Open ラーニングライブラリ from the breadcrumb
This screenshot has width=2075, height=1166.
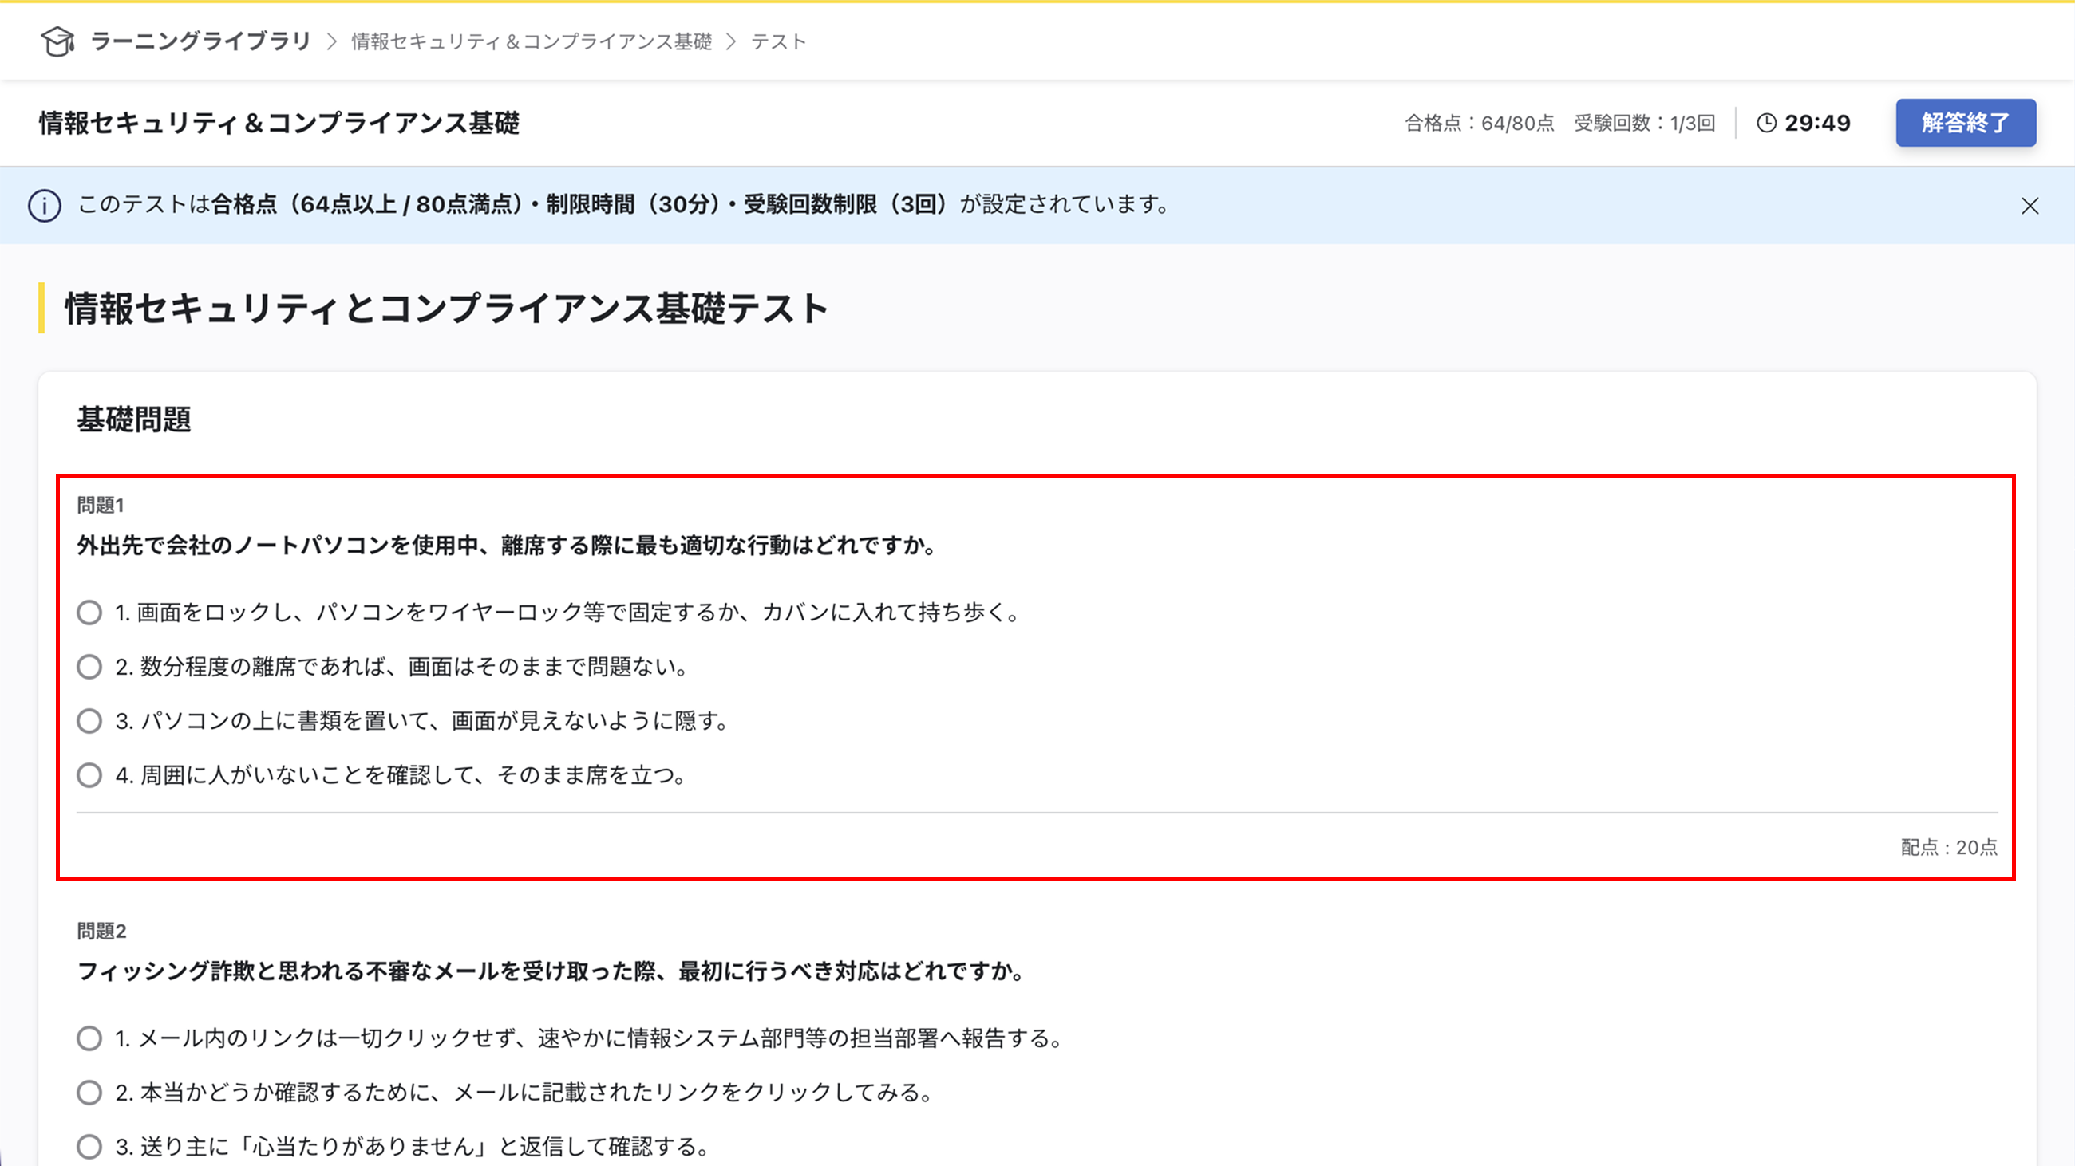click(200, 41)
